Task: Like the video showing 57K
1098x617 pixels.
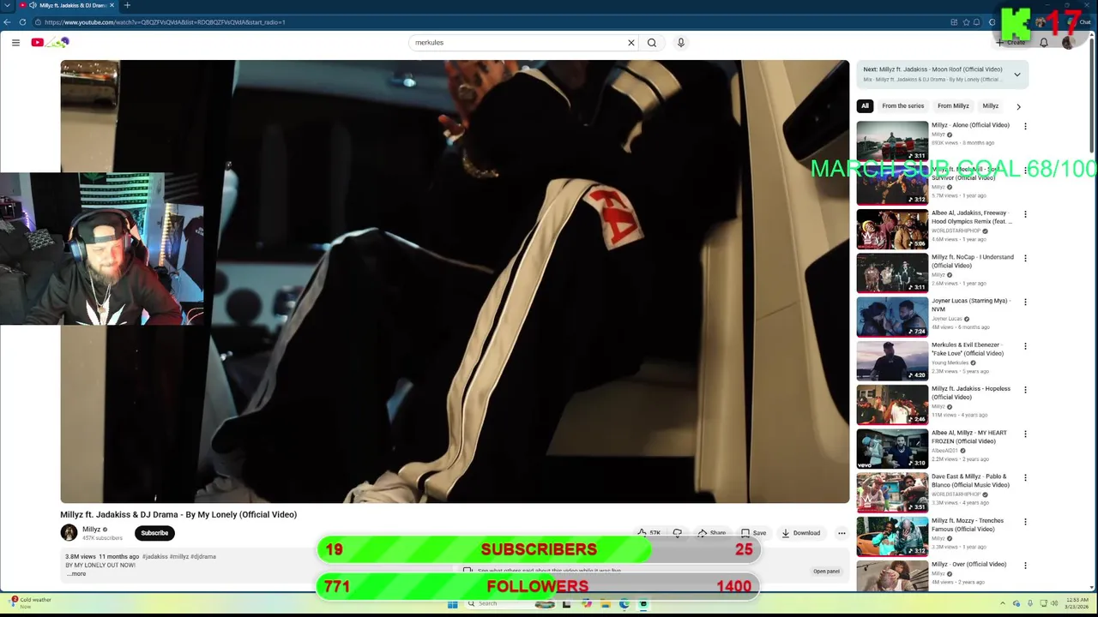Action: [649, 533]
